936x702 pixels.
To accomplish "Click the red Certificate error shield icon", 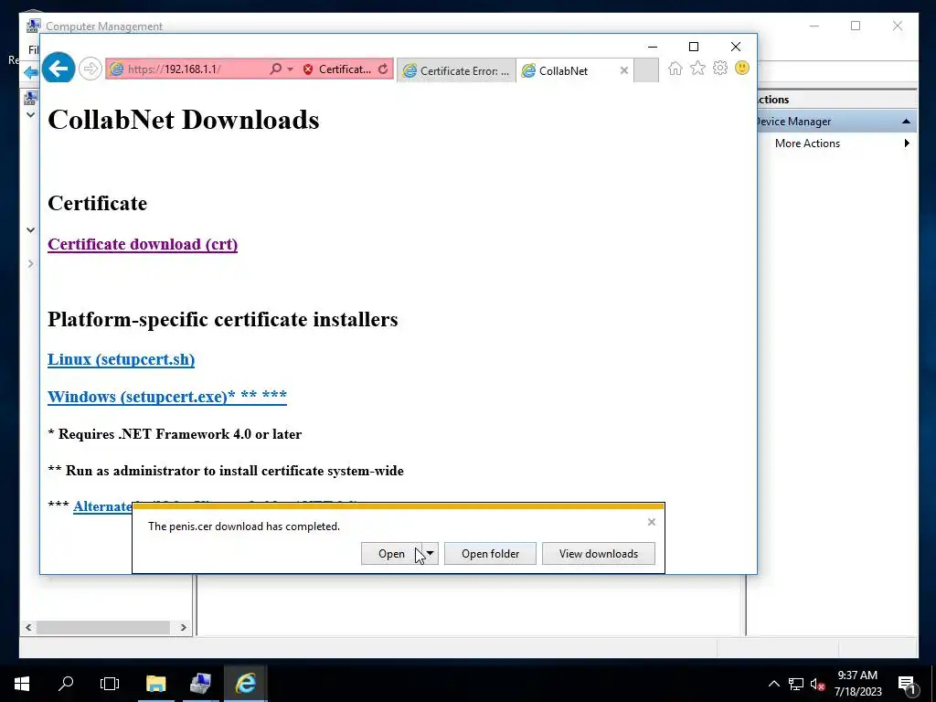I will click(x=308, y=69).
